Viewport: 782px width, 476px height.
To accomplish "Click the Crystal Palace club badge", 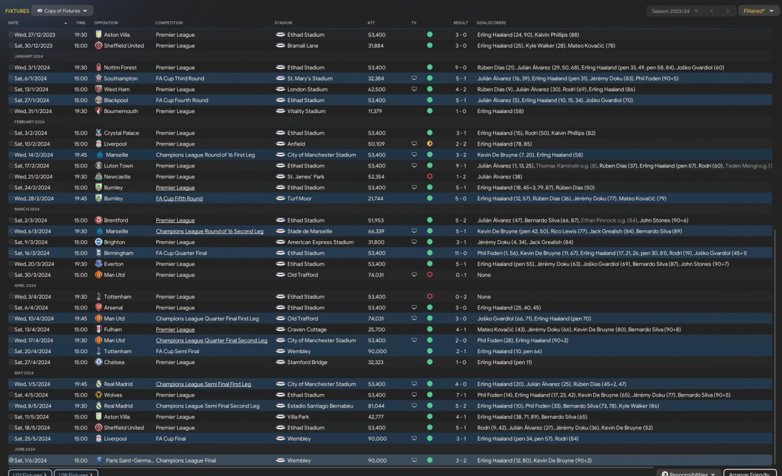I will tap(99, 133).
